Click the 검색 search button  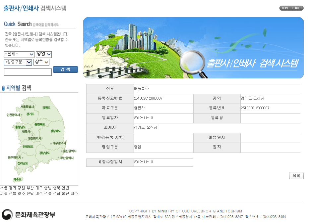[x=65, y=69]
